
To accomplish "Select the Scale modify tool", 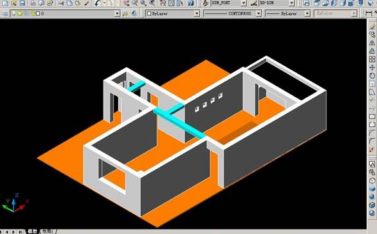I will coord(372,84).
